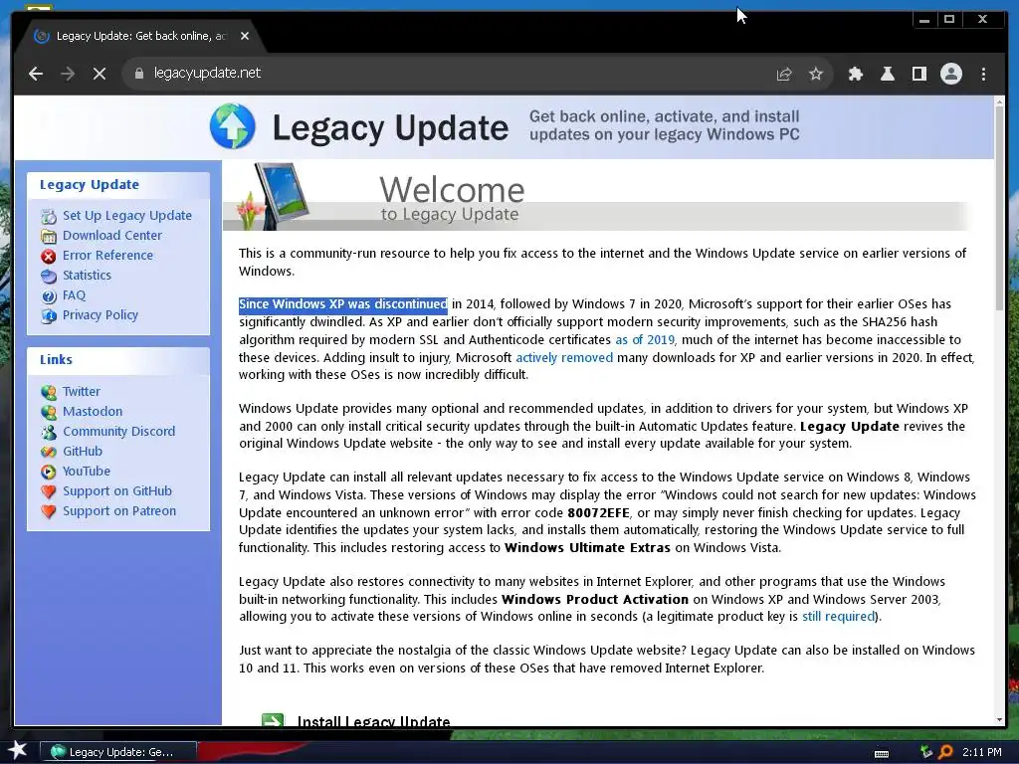Click the Statistics sidebar icon
This screenshot has height=764, width=1019.
pyautogui.click(x=49, y=277)
